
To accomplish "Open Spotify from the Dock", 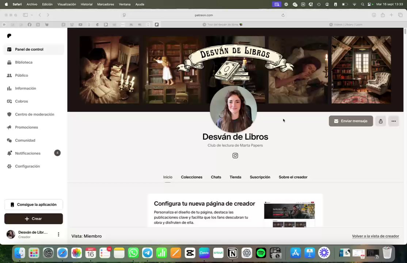I will click(260, 253).
